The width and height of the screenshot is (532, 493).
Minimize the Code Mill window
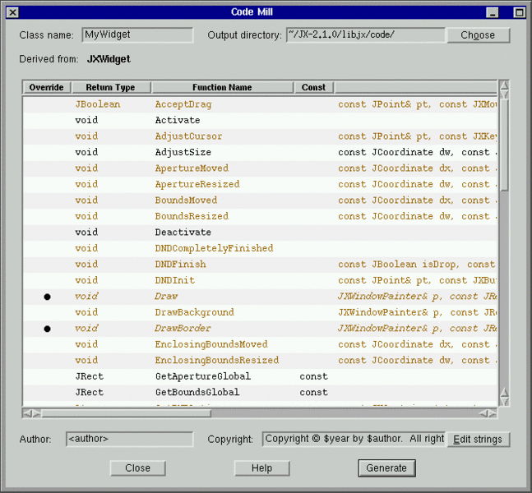pyautogui.click(x=493, y=12)
